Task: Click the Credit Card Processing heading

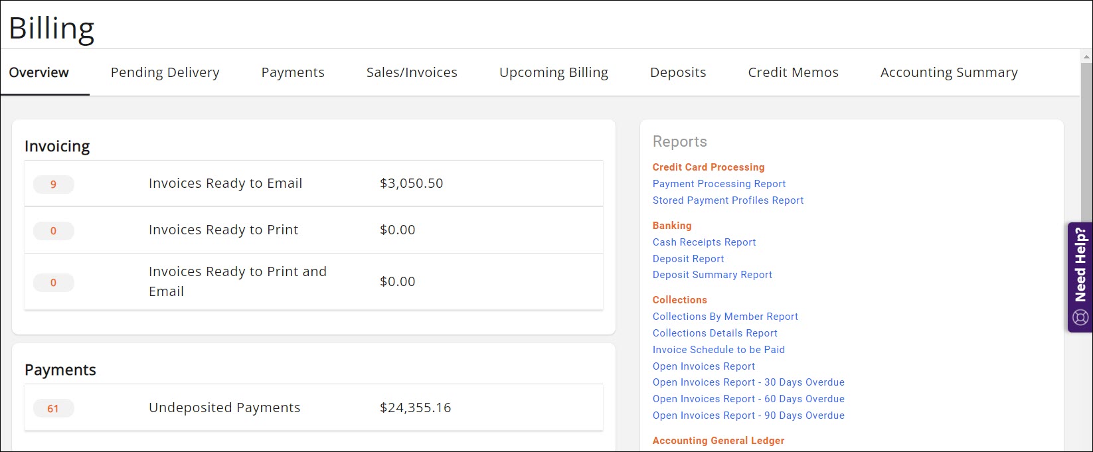Action: click(709, 167)
